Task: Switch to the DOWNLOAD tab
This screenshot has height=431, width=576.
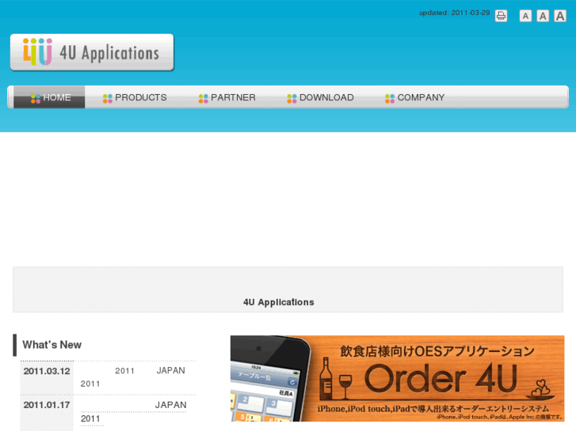Action: coord(320,97)
